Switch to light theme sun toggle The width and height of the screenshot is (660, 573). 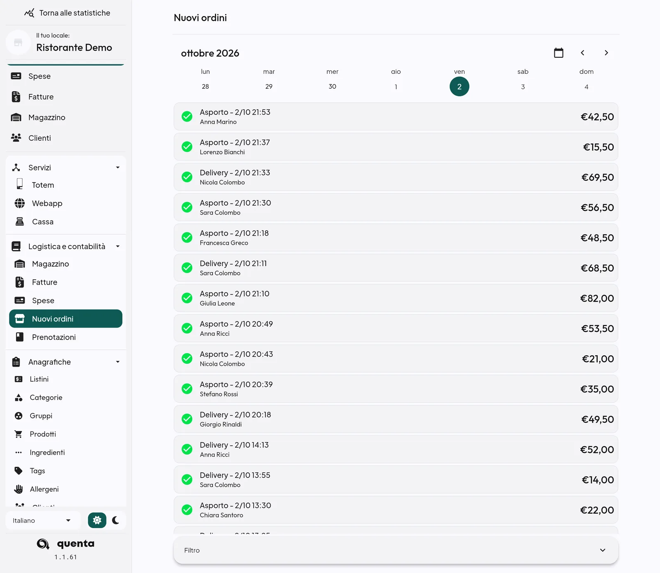coord(97,520)
